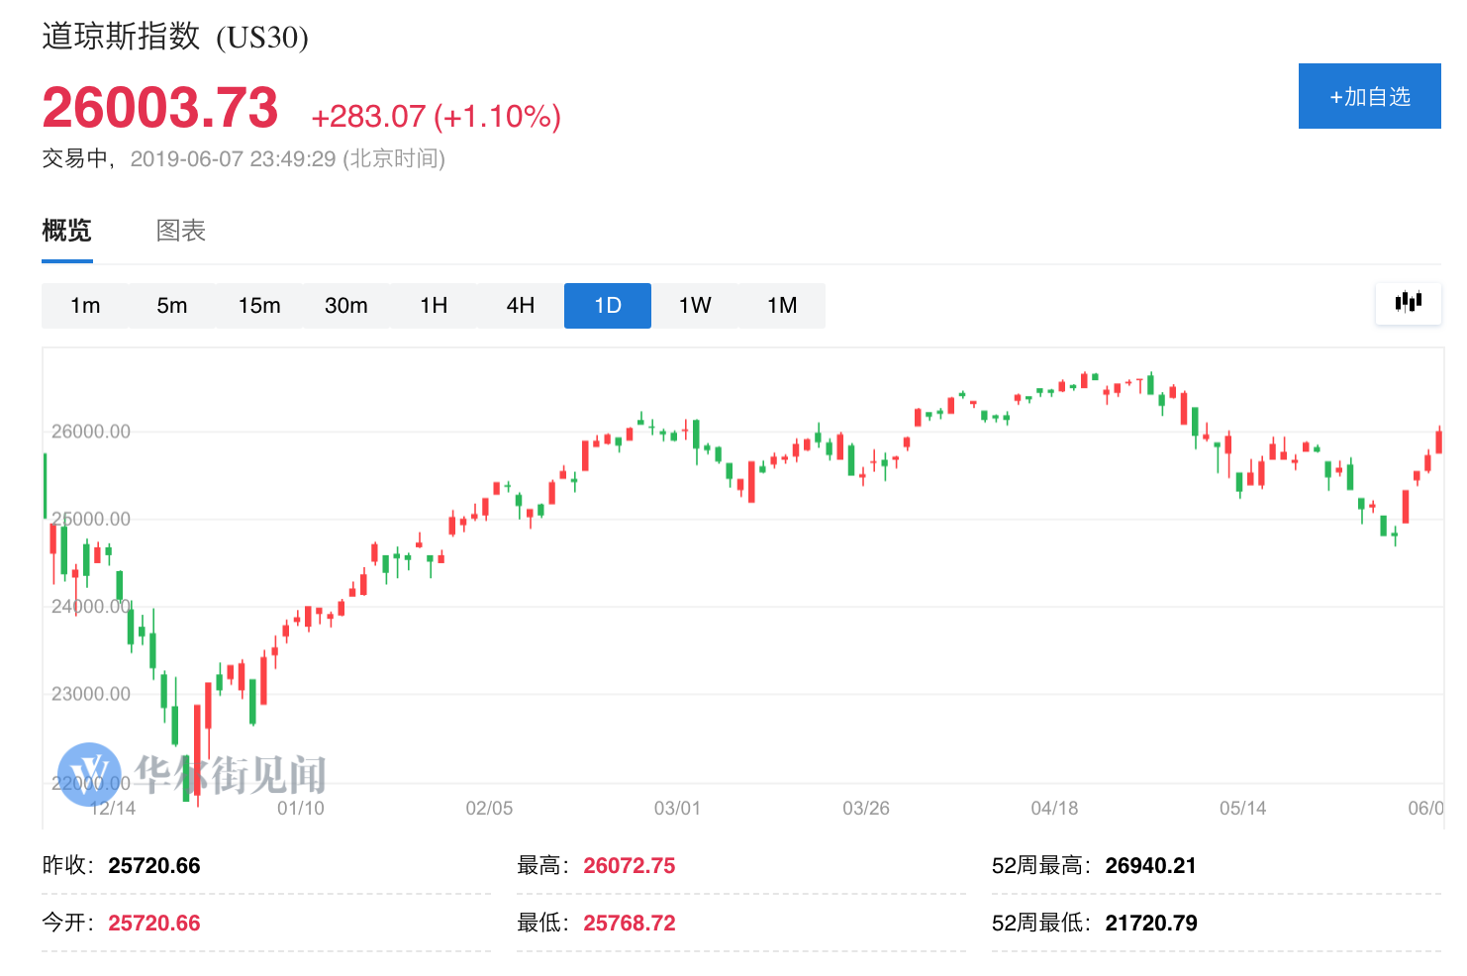Click the 04/18 date marker on axis
The width and height of the screenshot is (1467, 976).
coord(1054,809)
